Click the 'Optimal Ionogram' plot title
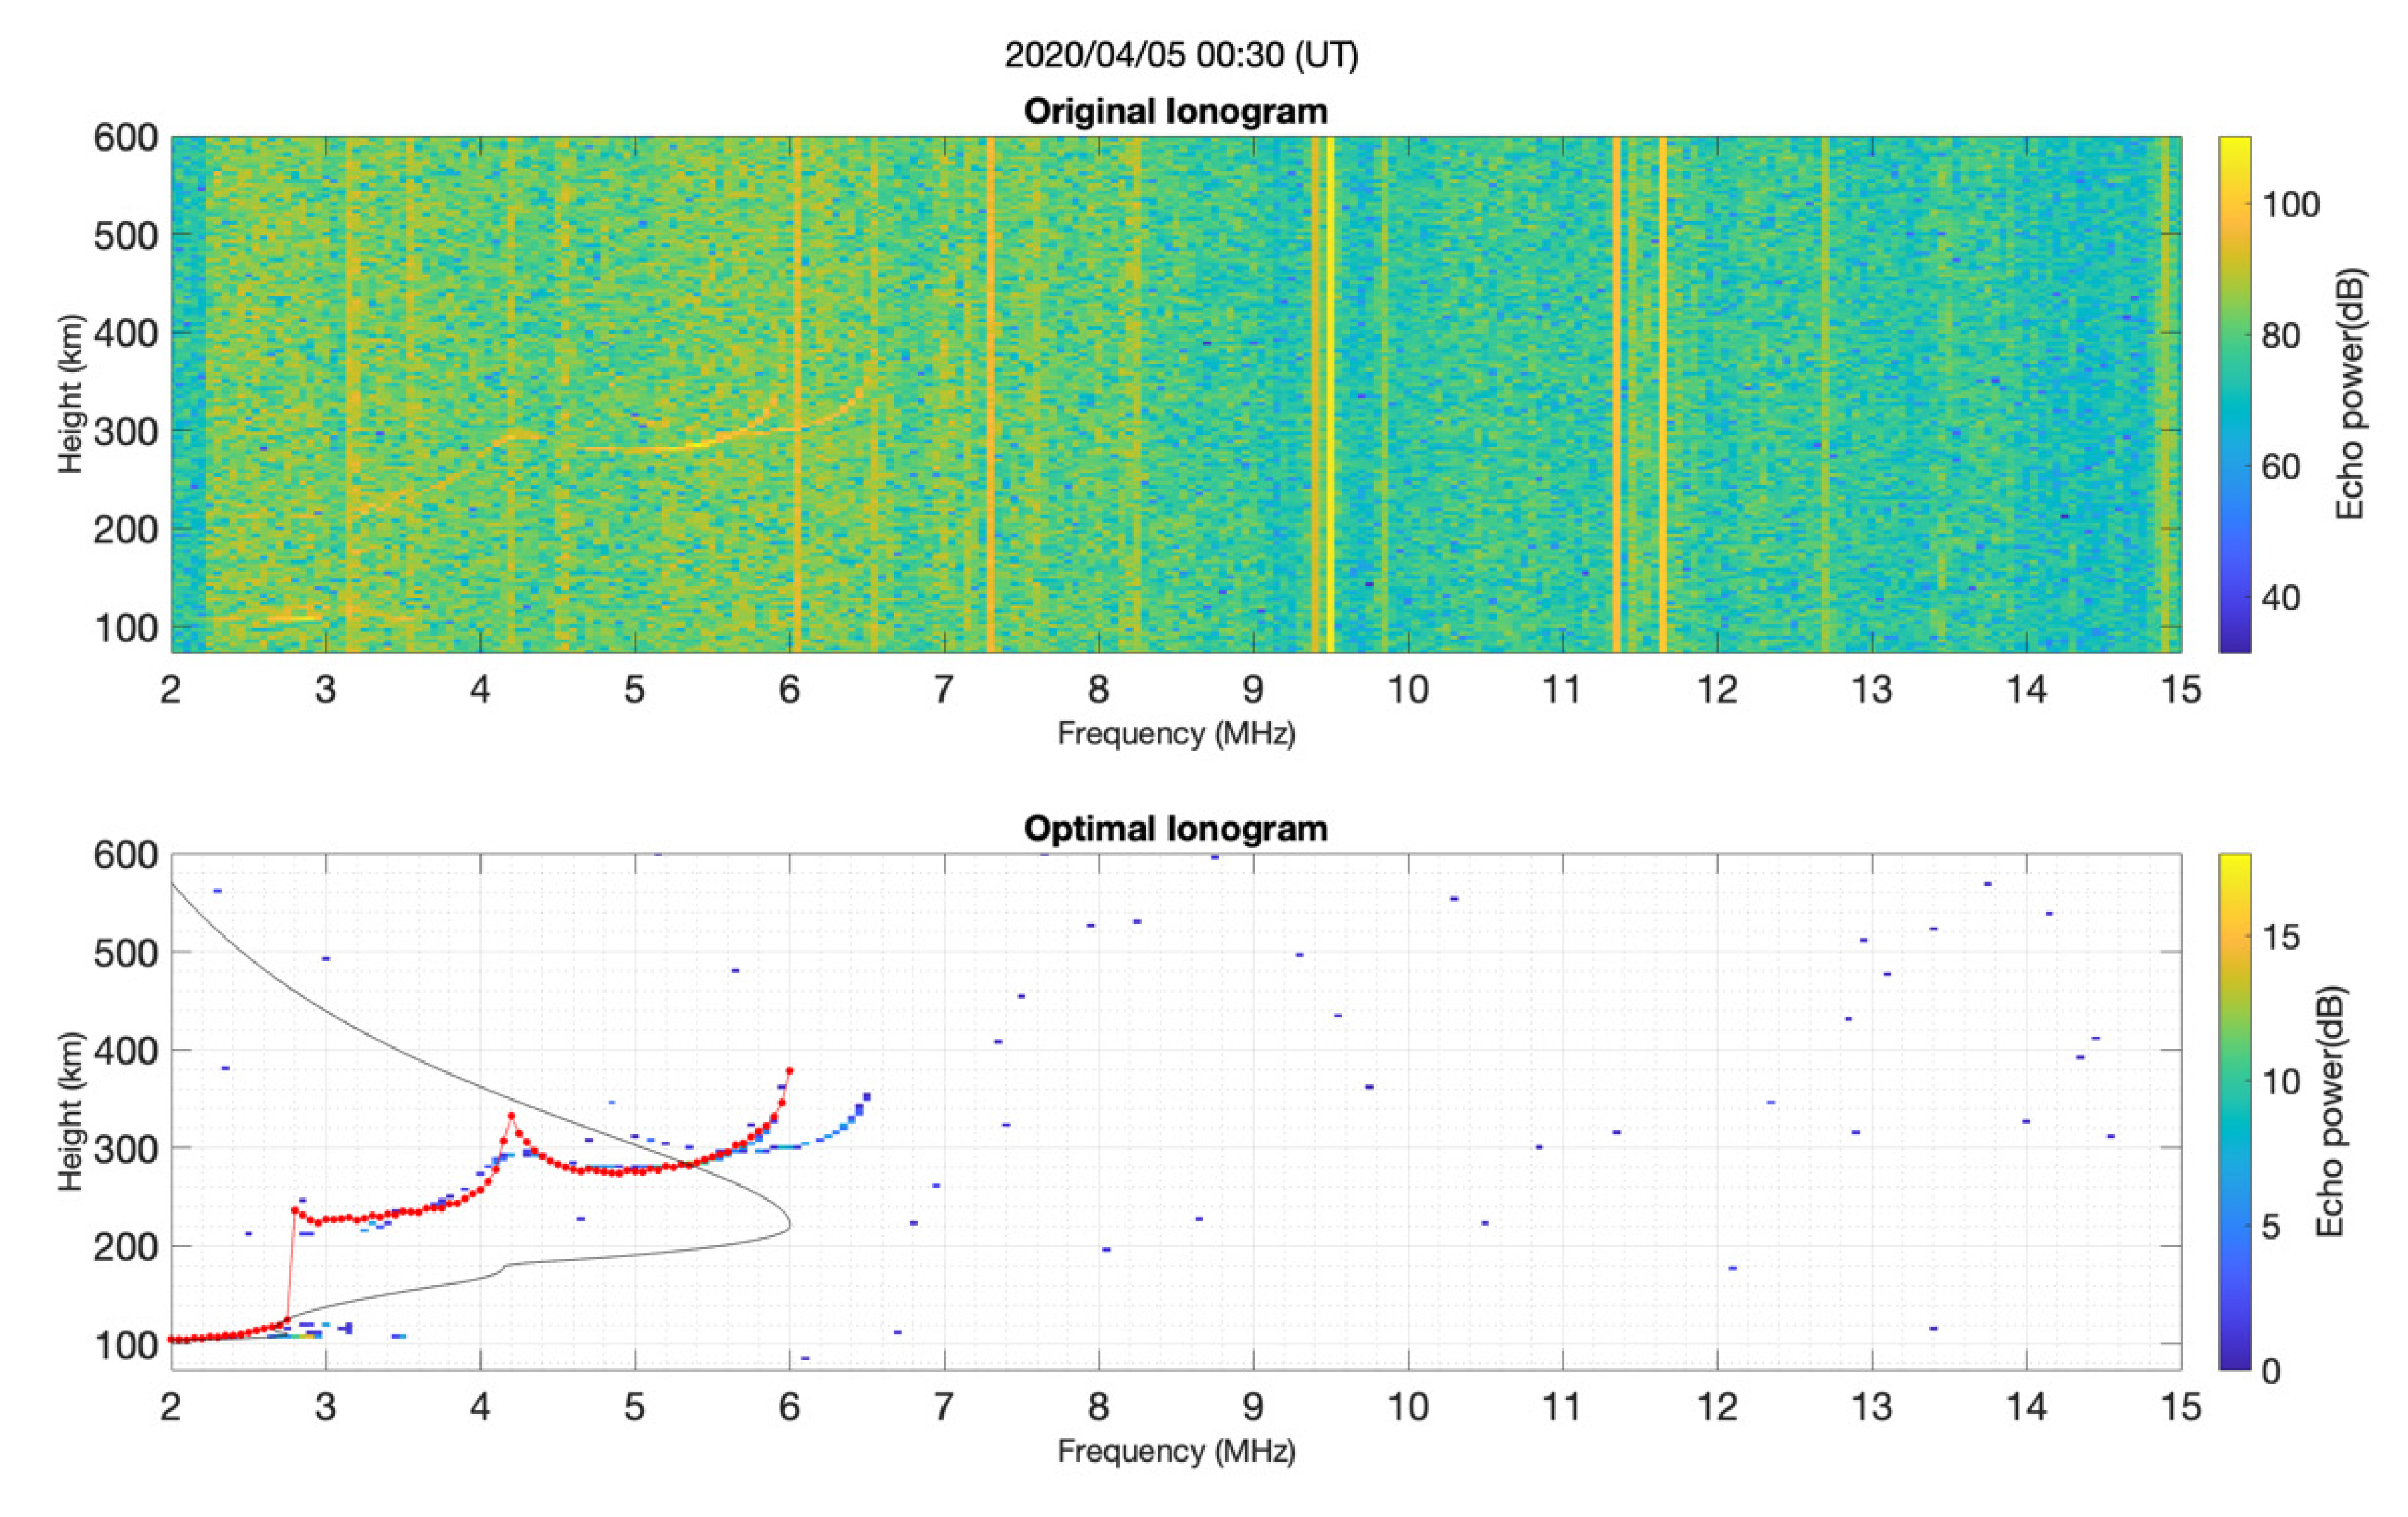2408x1517 pixels. (1175, 829)
